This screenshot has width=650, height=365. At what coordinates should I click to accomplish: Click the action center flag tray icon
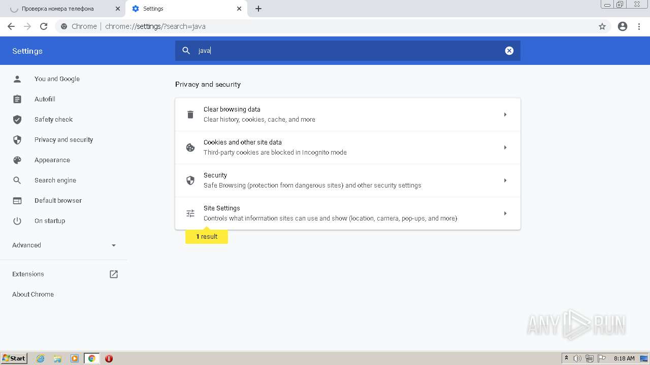602,358
